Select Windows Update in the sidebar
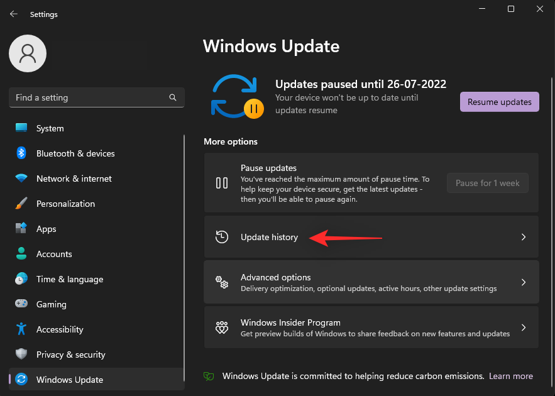The width and height of the screenshot is (555, 396). pos(70,380)
